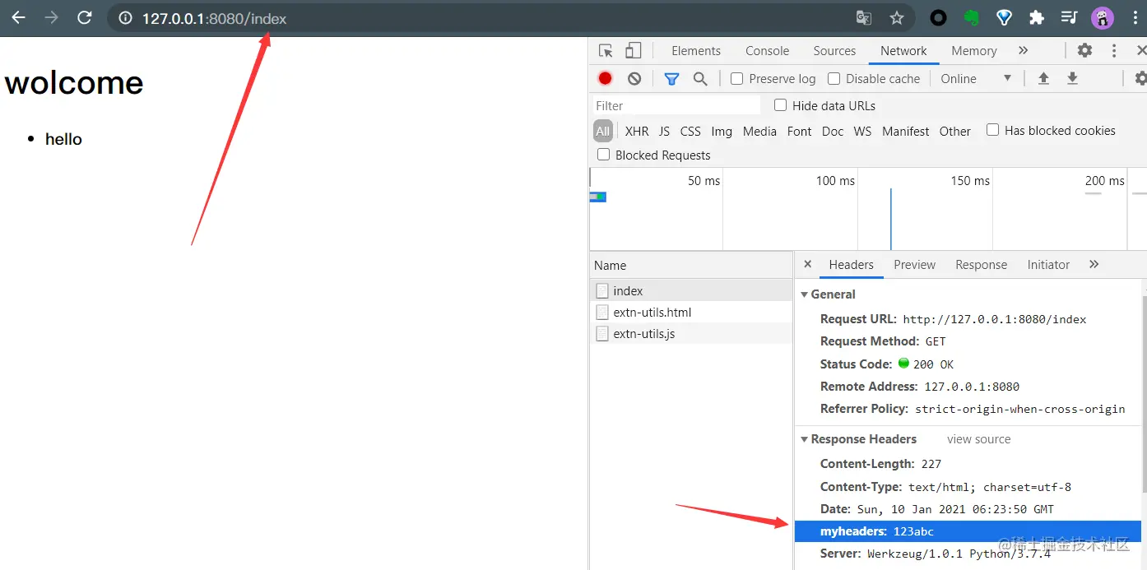Viewport: 1147px width, 570px height.
Task: Open the translate page icon
Action: pos(863,18)
